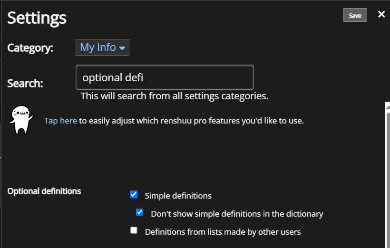390x248 pixels.
Task: Click the Save button
Action: (355, 15)
